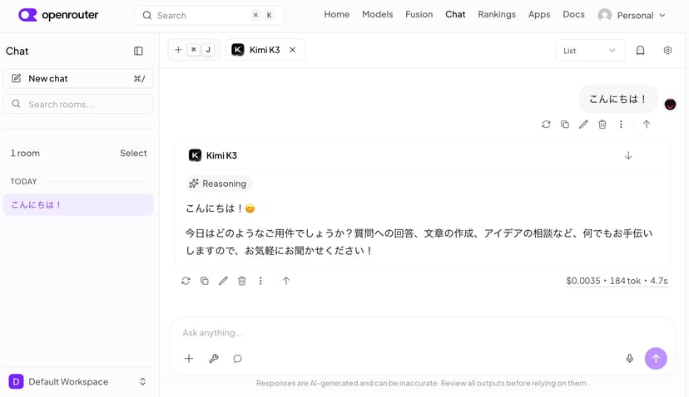This screenshot has height=397, width=689.
Task: Add a model with the plus button
Action: click(178, 50)
